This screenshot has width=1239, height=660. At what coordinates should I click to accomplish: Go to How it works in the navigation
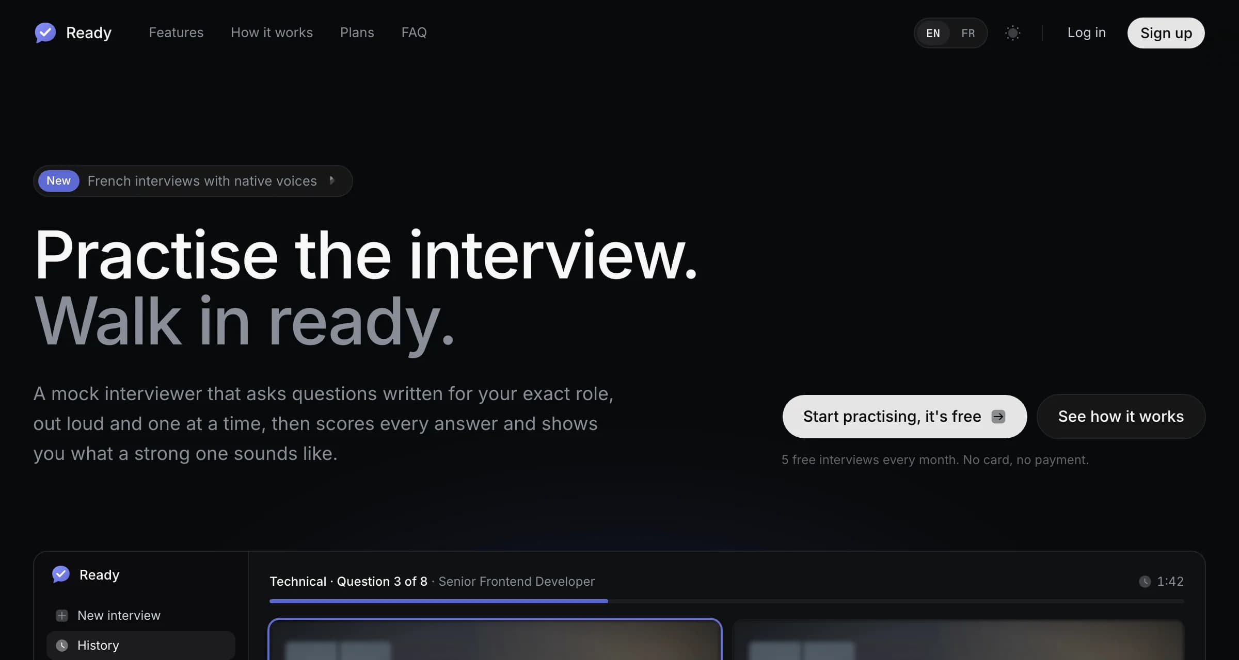(x=272, y=32)
